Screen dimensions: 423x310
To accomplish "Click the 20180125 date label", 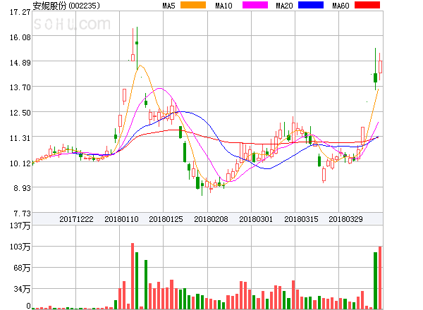I will 166,219.
